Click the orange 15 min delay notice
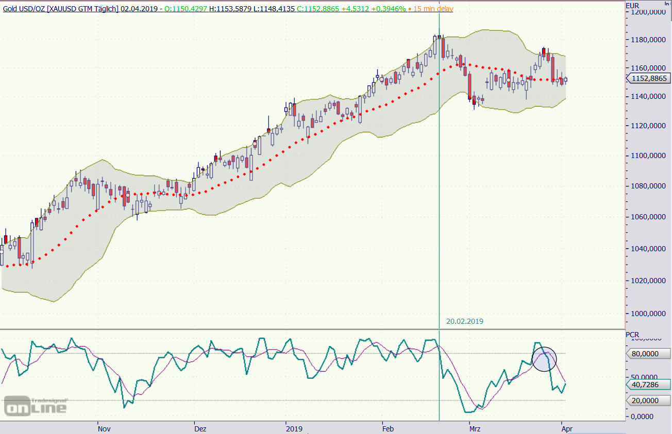The width and height of the screenshot is (672, 434). click(431, 9)
